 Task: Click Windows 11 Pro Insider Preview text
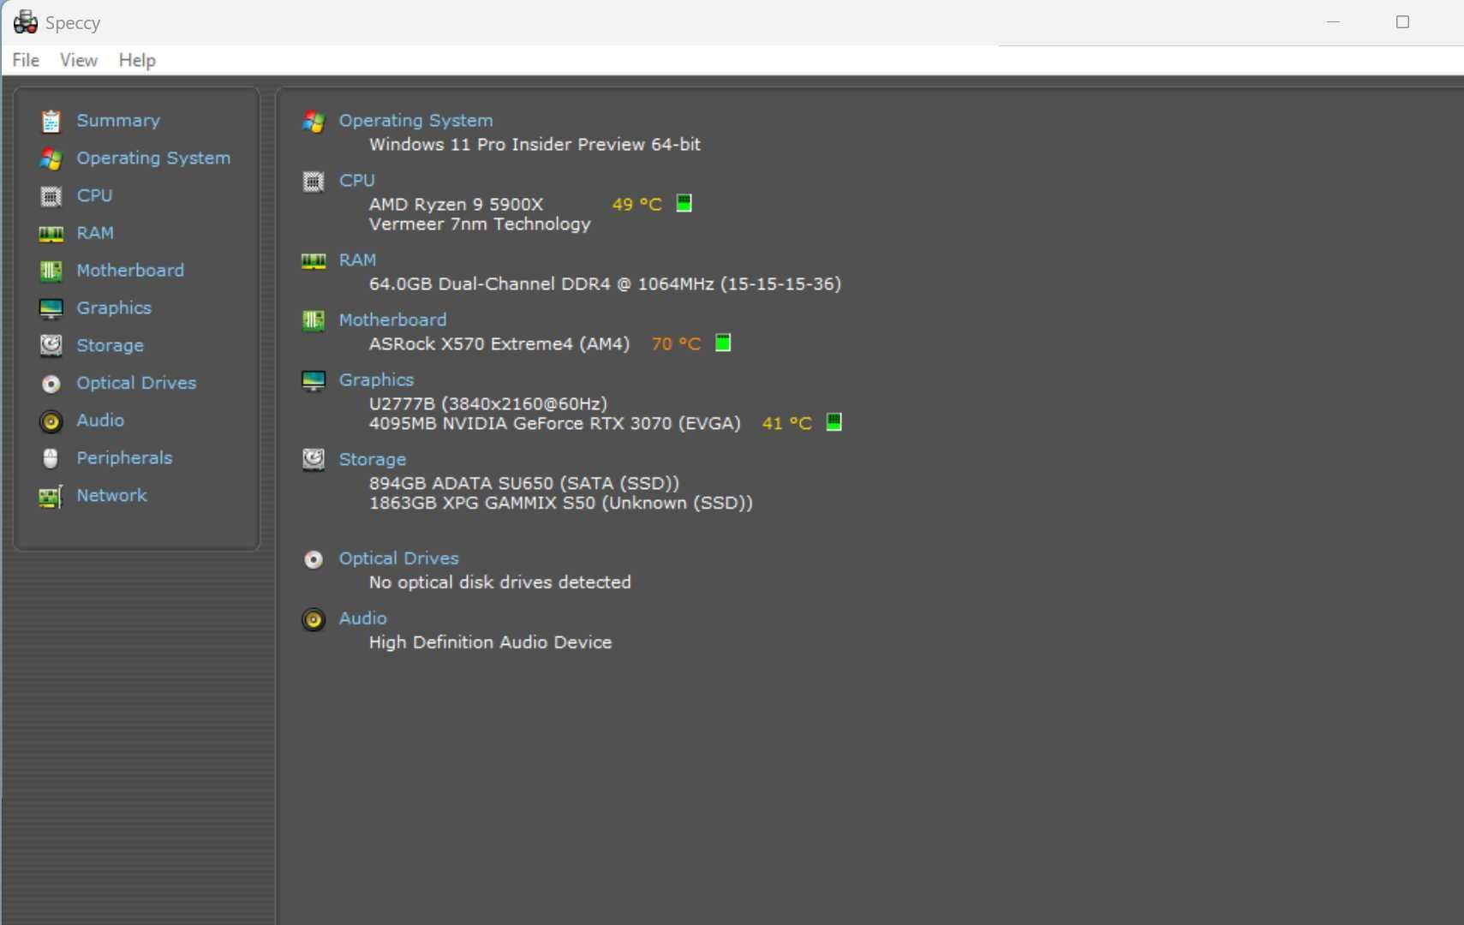[535, 145]
